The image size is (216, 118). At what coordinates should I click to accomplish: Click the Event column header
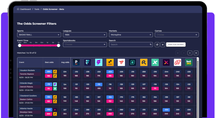pyautogui.click(x=22, y=62)
